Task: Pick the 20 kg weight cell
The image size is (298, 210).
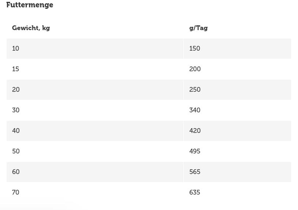Action: (16, 90)
